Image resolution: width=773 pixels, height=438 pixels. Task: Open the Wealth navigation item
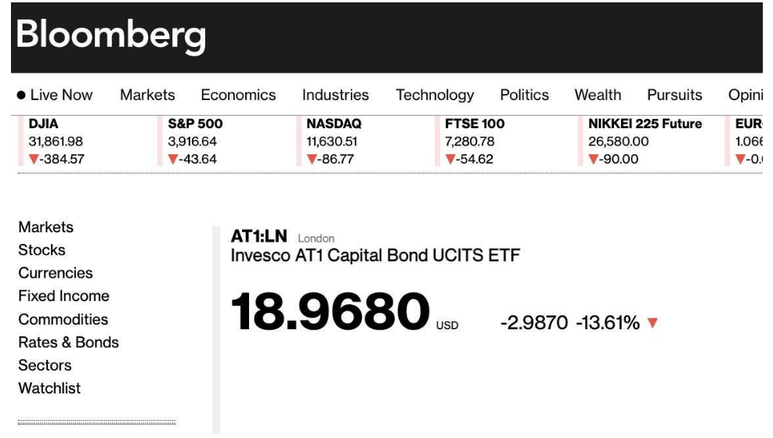(x=598, y=95)
